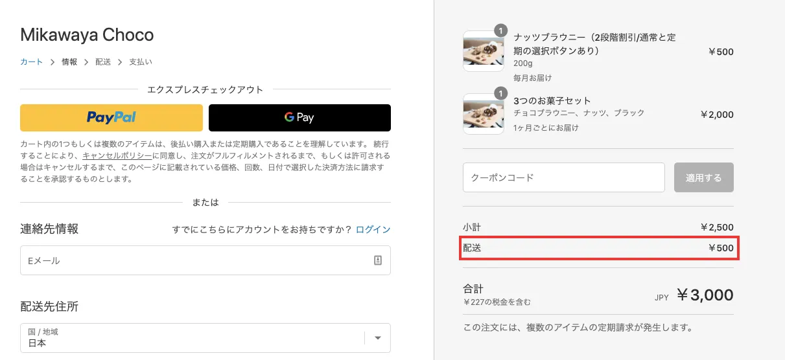The height and width of the screenshot is (360, 785).
Task: Go back to カート breadcrumb
Action: coord(32,62)
